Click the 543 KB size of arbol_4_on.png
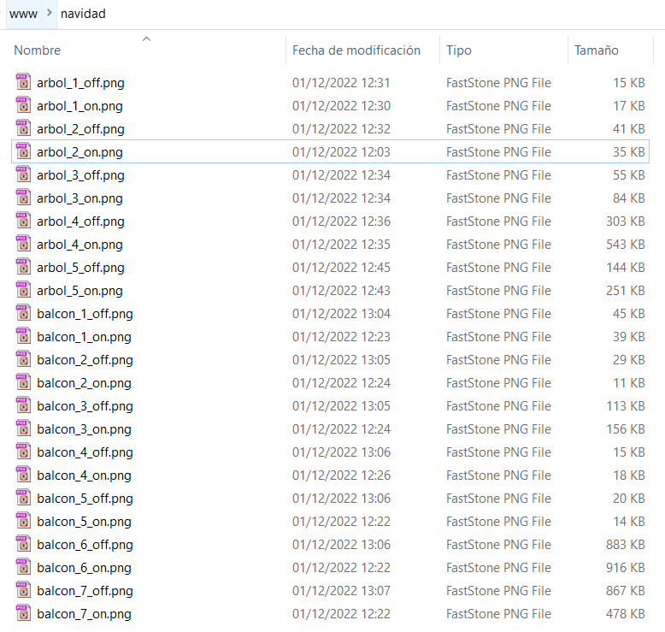 626,245
